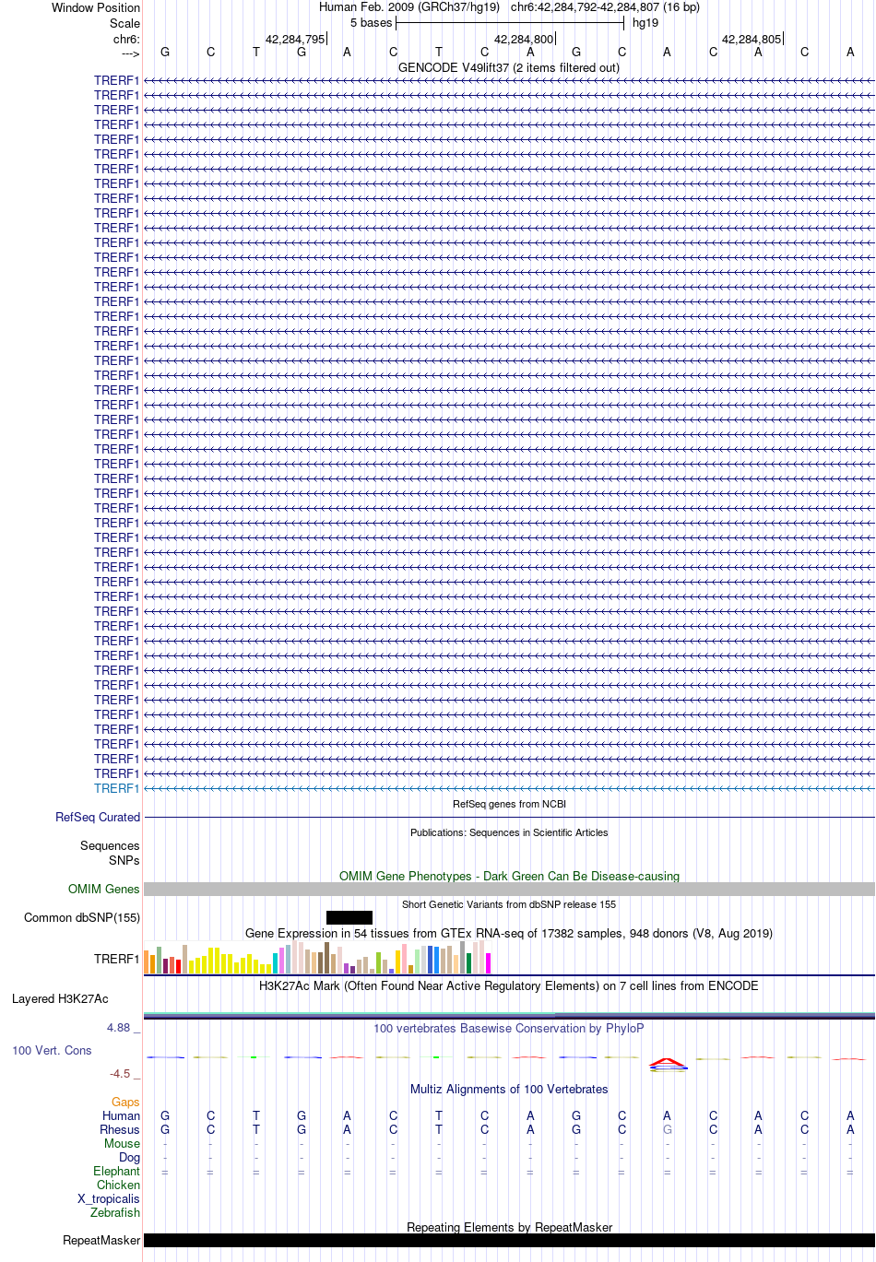Open Publications: Sequences in Scientific Articles title
This screenshot has width=876, height=1262.
click(x=509, y=832)
